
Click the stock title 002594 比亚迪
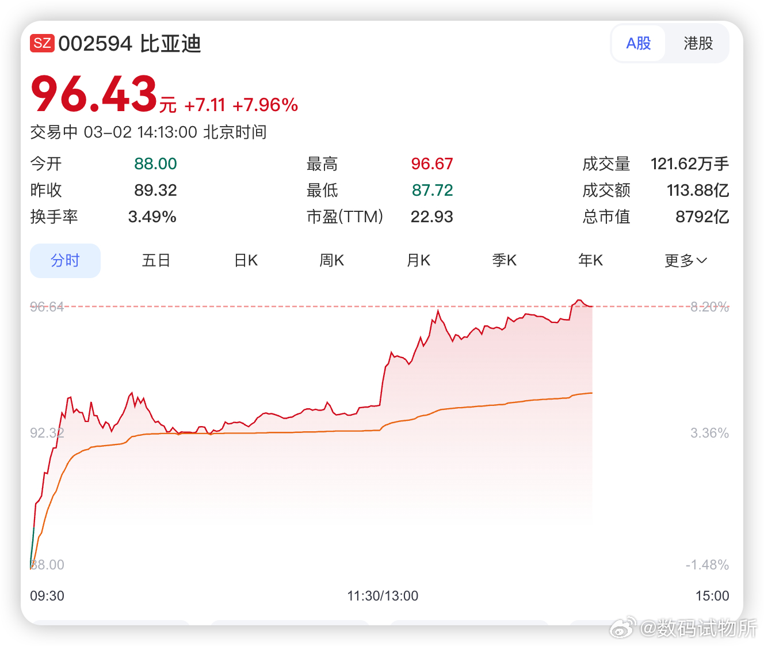point(130,44)
